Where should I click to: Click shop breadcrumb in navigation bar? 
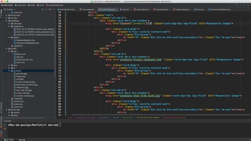click(x=40, y=5)
